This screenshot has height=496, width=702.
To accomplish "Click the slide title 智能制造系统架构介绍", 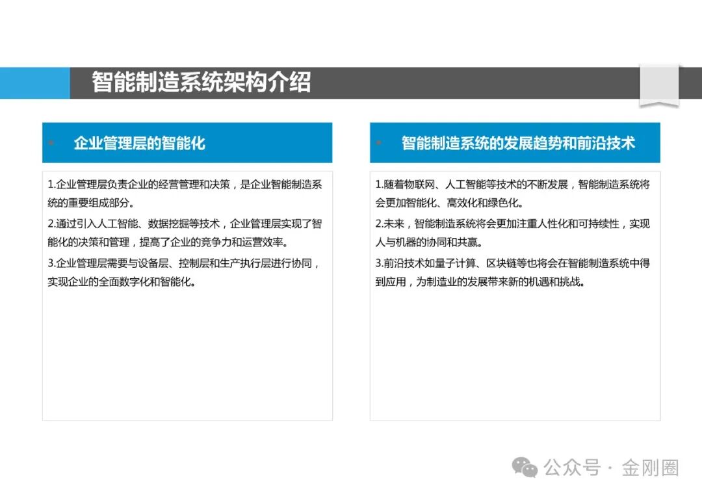I will [x=201, y=82].
